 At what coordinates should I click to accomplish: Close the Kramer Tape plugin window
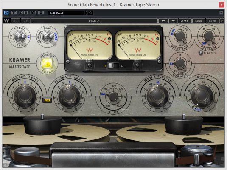tap(221, 5)
